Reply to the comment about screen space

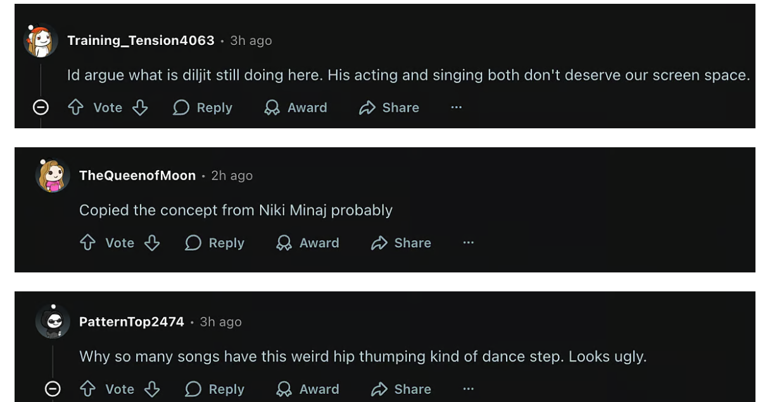coord(202,107)
